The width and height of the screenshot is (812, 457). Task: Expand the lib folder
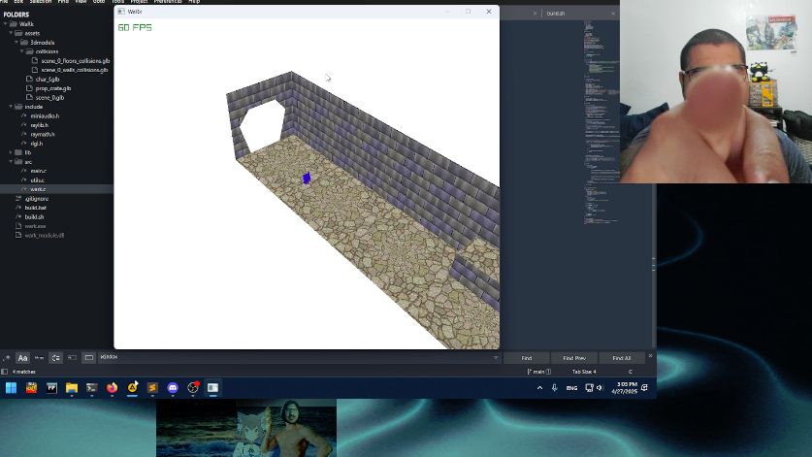[x=11, y=152]
